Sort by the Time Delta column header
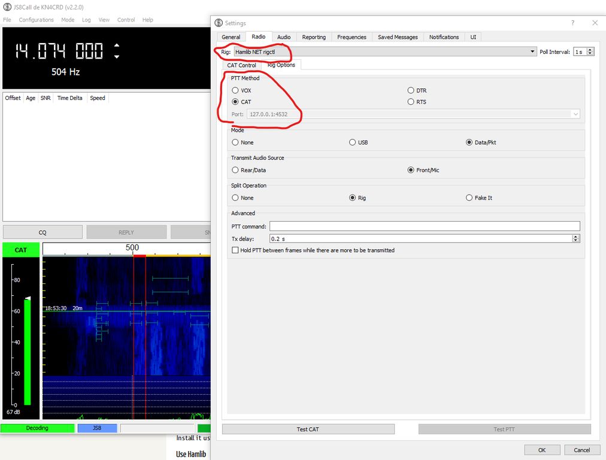Screen dimensions: 606x460 tap(70, 98)
